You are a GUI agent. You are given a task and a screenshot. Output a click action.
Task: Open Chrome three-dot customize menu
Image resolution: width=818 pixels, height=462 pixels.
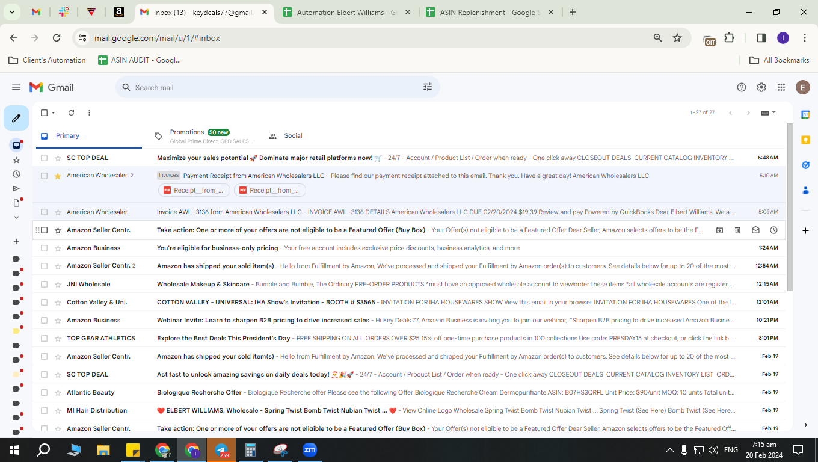(805, 38)
